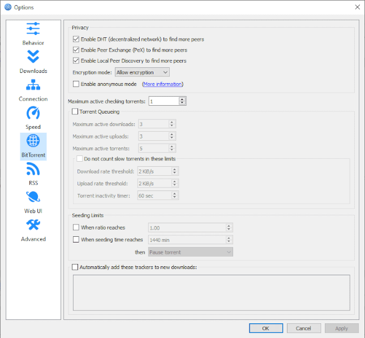Switch to the Downloads tab label
This screenshot has height=338, width=365.
point(33,71)
